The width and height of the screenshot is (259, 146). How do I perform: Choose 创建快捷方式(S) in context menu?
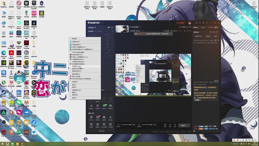[x=85, y=90]
